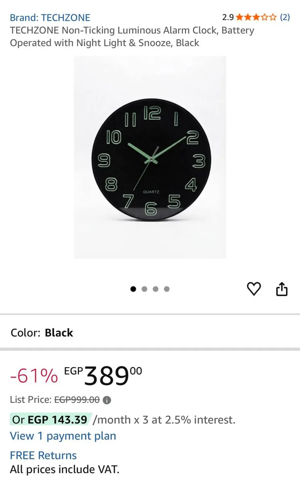Open the star rating breakdown

click(x=256, y=17)
